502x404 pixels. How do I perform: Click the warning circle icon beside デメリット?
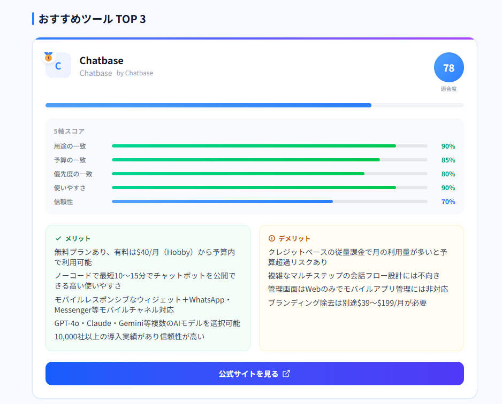coord(272,238)
